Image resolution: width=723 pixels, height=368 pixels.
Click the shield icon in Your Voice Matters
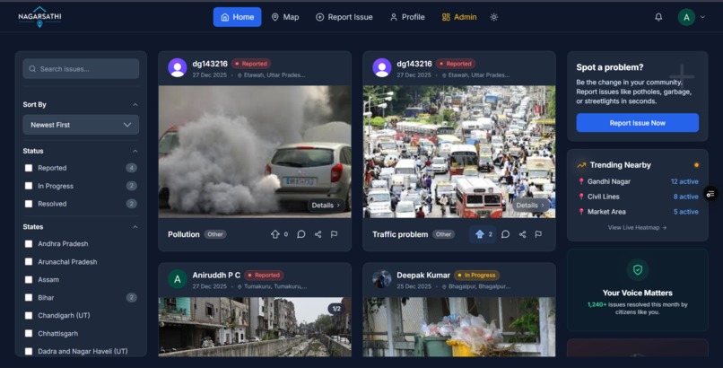[x=638, y=270]
